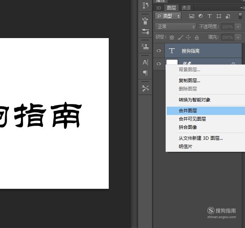
Task: Filter layers by type layer icon
Action: 210,16
